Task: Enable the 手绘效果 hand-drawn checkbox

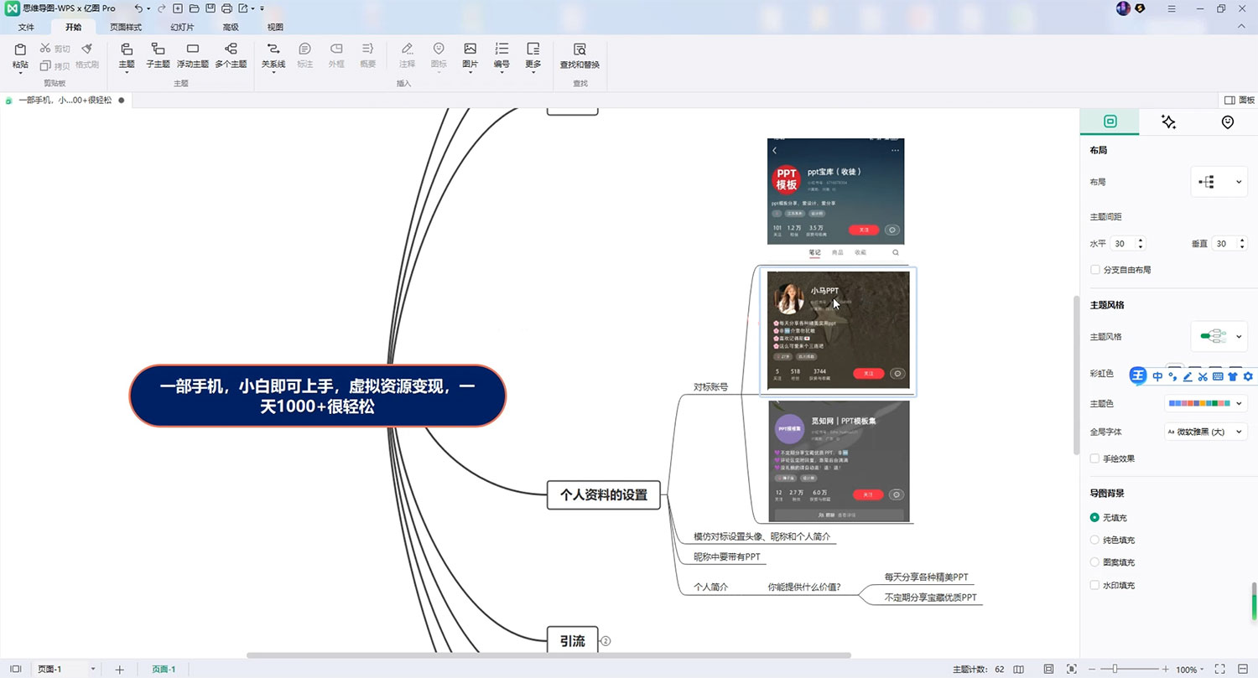Action: click(1095, 458)
